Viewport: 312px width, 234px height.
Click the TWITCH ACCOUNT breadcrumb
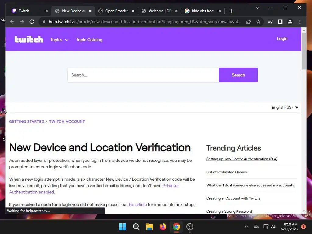coord(67,122)
